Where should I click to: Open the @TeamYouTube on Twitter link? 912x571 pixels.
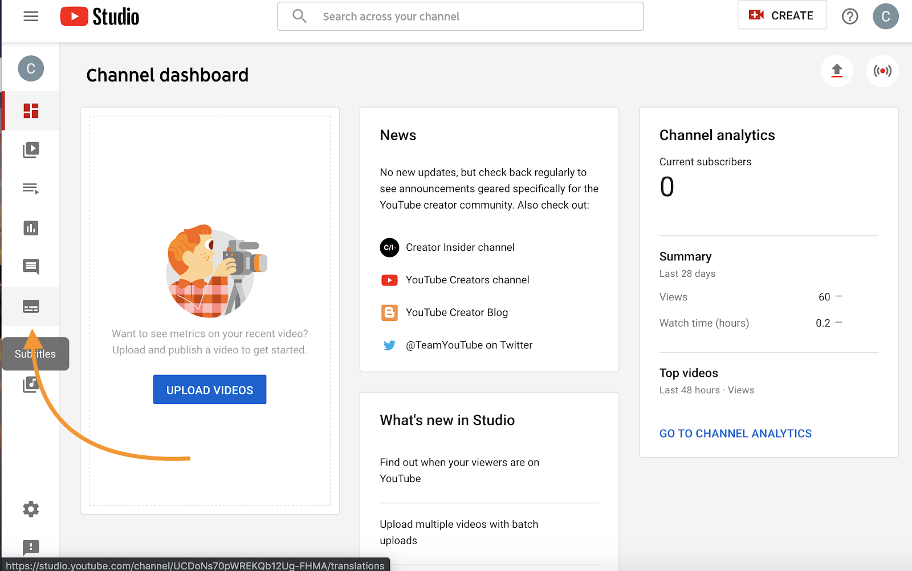click(469, 345)
